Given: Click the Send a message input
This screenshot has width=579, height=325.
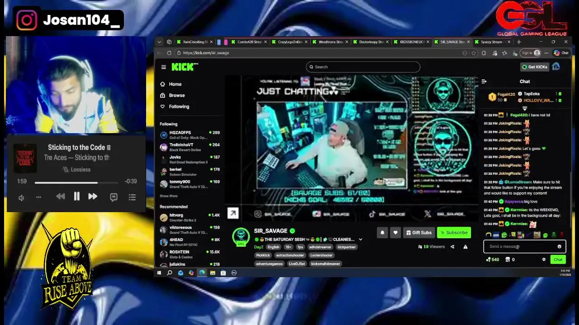Looking at the screenshot, I should click(x=520, y=246).
